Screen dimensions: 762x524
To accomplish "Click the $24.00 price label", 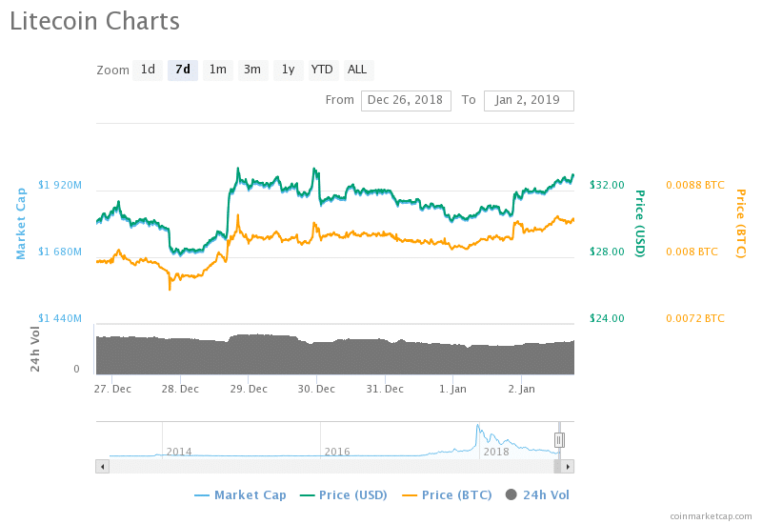I will point(607,318).
